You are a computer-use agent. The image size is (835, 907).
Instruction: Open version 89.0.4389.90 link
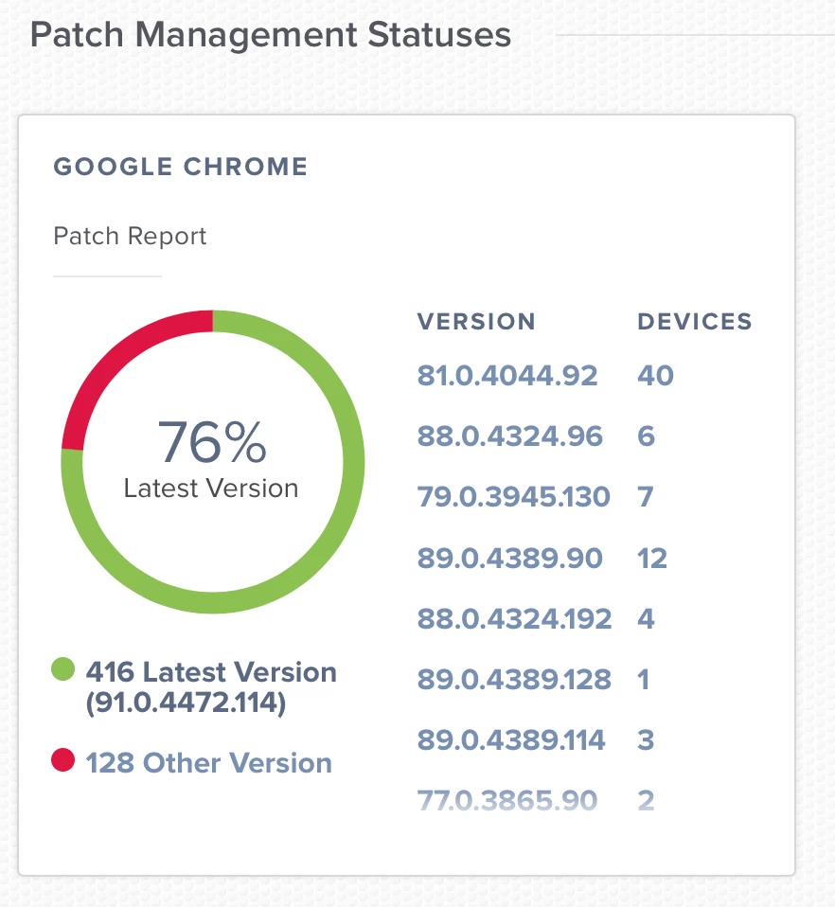509,559
